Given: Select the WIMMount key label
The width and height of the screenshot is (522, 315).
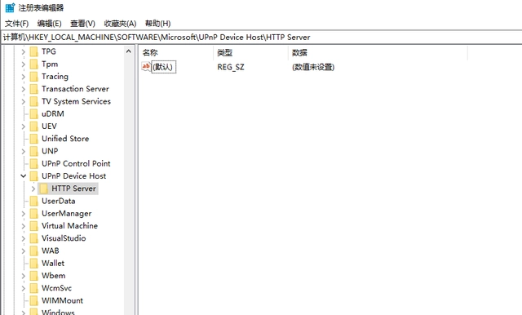Looking at the screenshot, I should click(x=62, y=300).
